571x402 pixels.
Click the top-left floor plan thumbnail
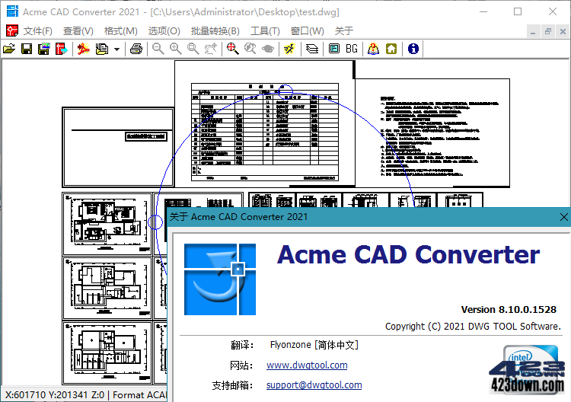106,223
